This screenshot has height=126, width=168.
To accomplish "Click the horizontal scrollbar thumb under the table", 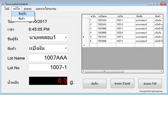I will (x=104, y=71).
